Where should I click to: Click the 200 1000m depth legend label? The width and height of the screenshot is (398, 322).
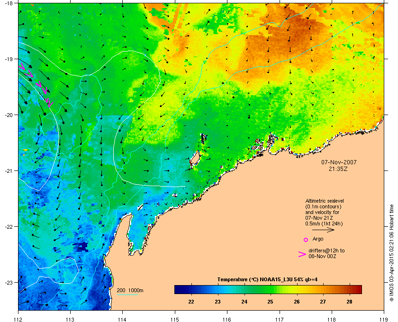[x=130, y=291]
